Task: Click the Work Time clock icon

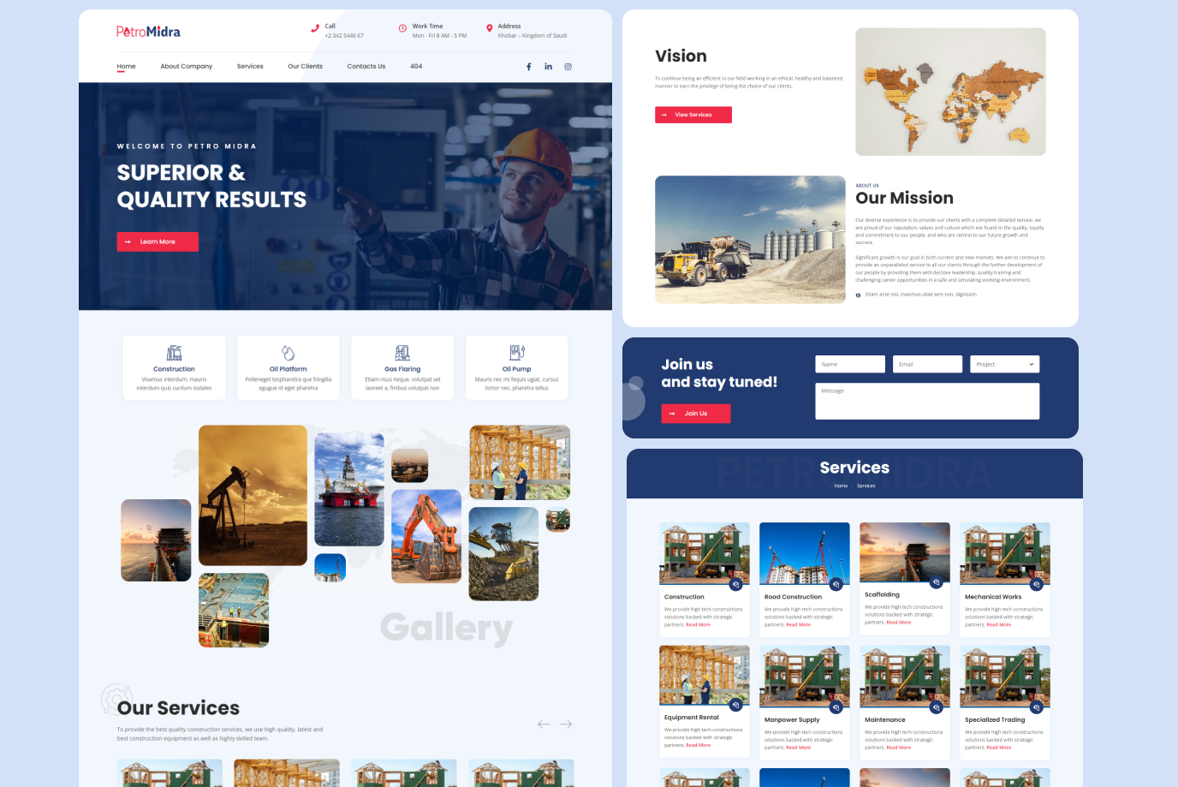Action: point(402,28)
